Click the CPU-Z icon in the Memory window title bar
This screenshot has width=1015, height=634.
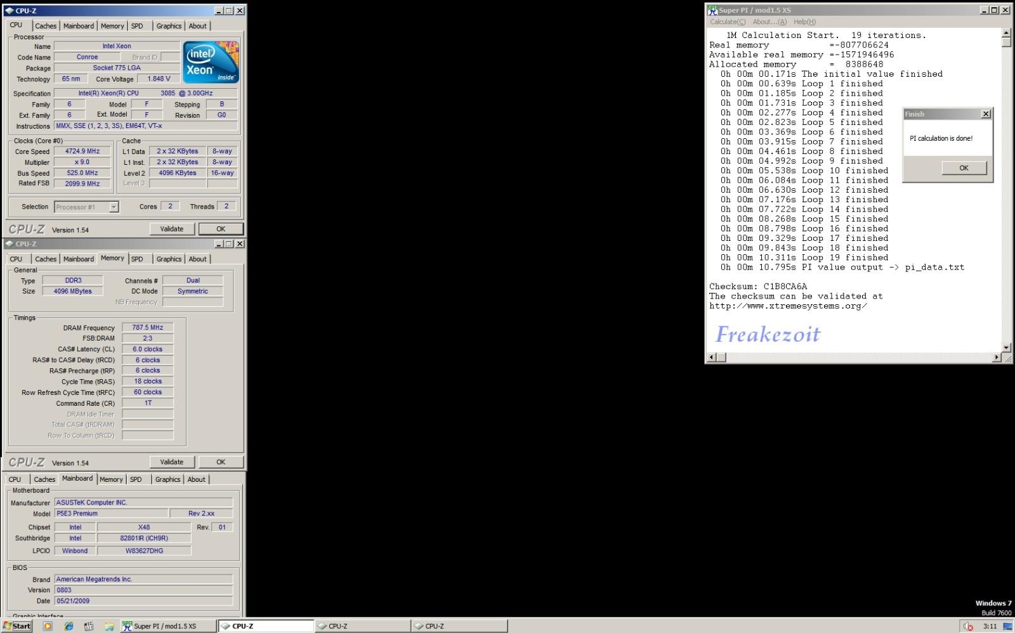[9, 243]
